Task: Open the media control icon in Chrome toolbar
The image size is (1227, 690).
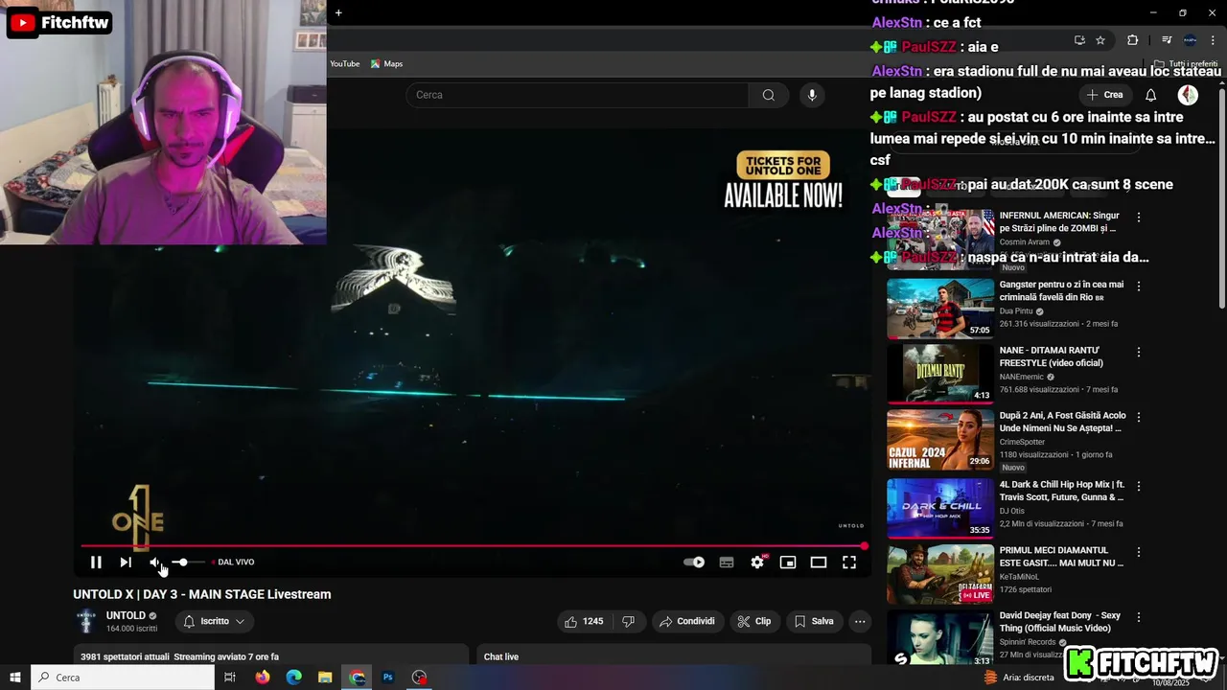Action: [1167, 40]
